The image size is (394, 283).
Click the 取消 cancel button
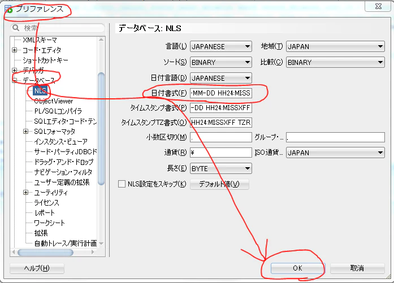click(x=357, y=268)
